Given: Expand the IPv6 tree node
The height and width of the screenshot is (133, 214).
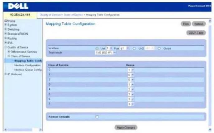Looking at the screenshot, I should tap(6, 43).
